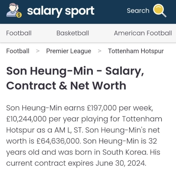The width and height of the screenshot is (176, 174).
Task: Click the gold dollar coin badge on logo
Action: [x=19, y=15]
